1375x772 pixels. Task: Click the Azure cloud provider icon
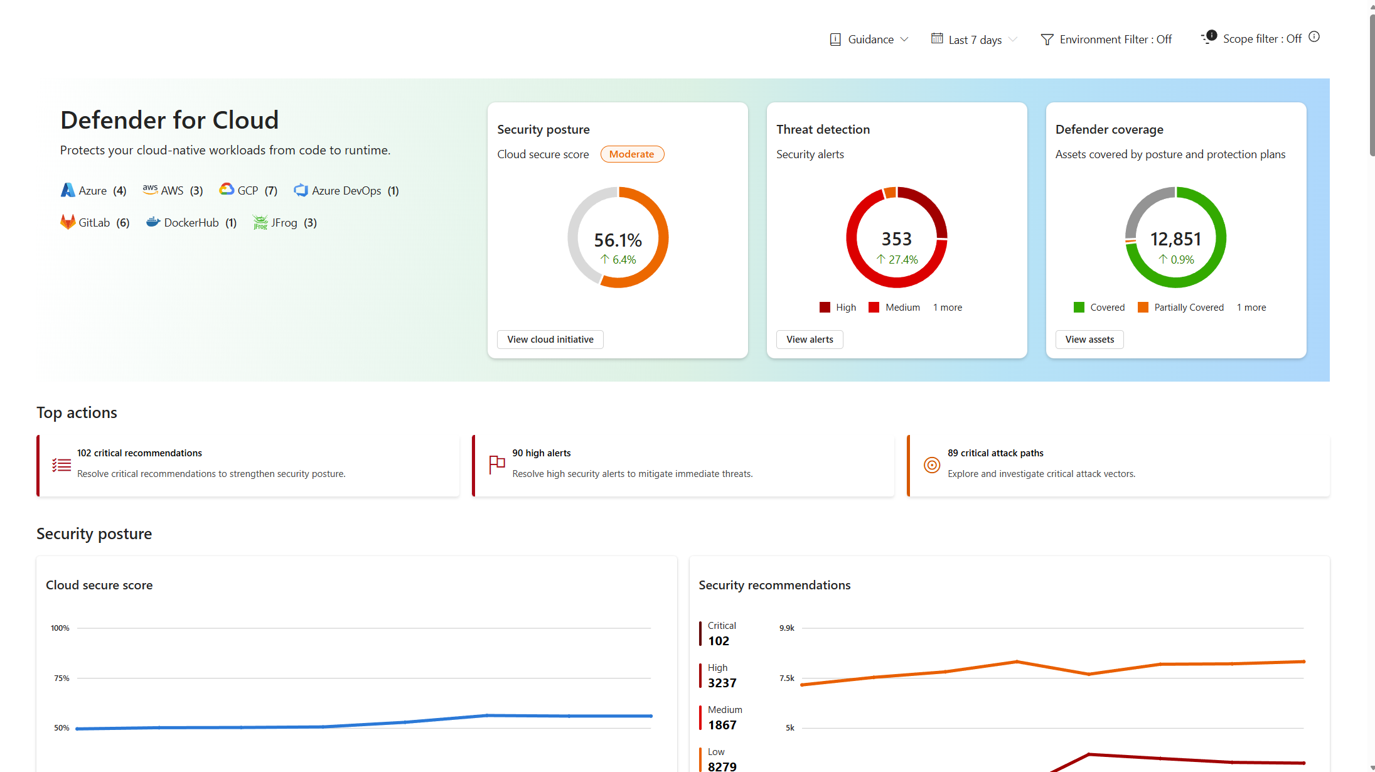(x=67, y=190)
